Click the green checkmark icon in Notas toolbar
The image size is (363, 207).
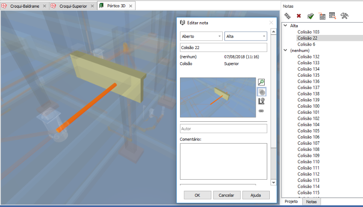click(x=311, y=16)
